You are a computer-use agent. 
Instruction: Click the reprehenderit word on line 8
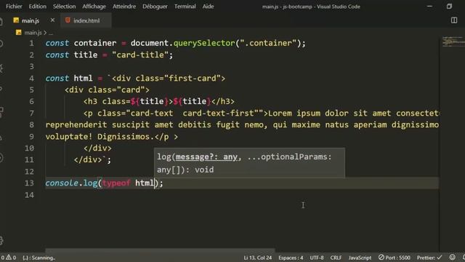click(x=76, y=124)
